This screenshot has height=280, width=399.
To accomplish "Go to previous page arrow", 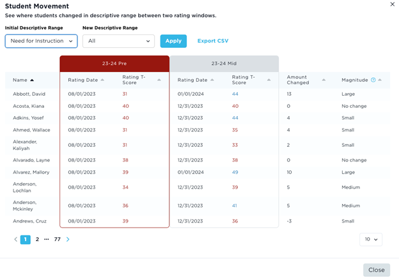I will click(x=16, y=240).
